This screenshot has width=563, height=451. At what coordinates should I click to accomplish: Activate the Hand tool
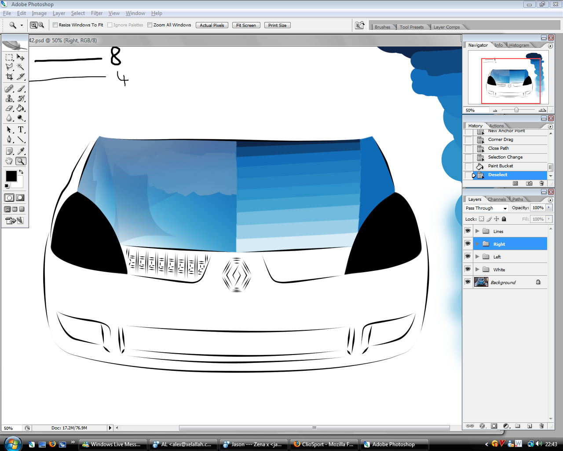click(x=9, y=161)
